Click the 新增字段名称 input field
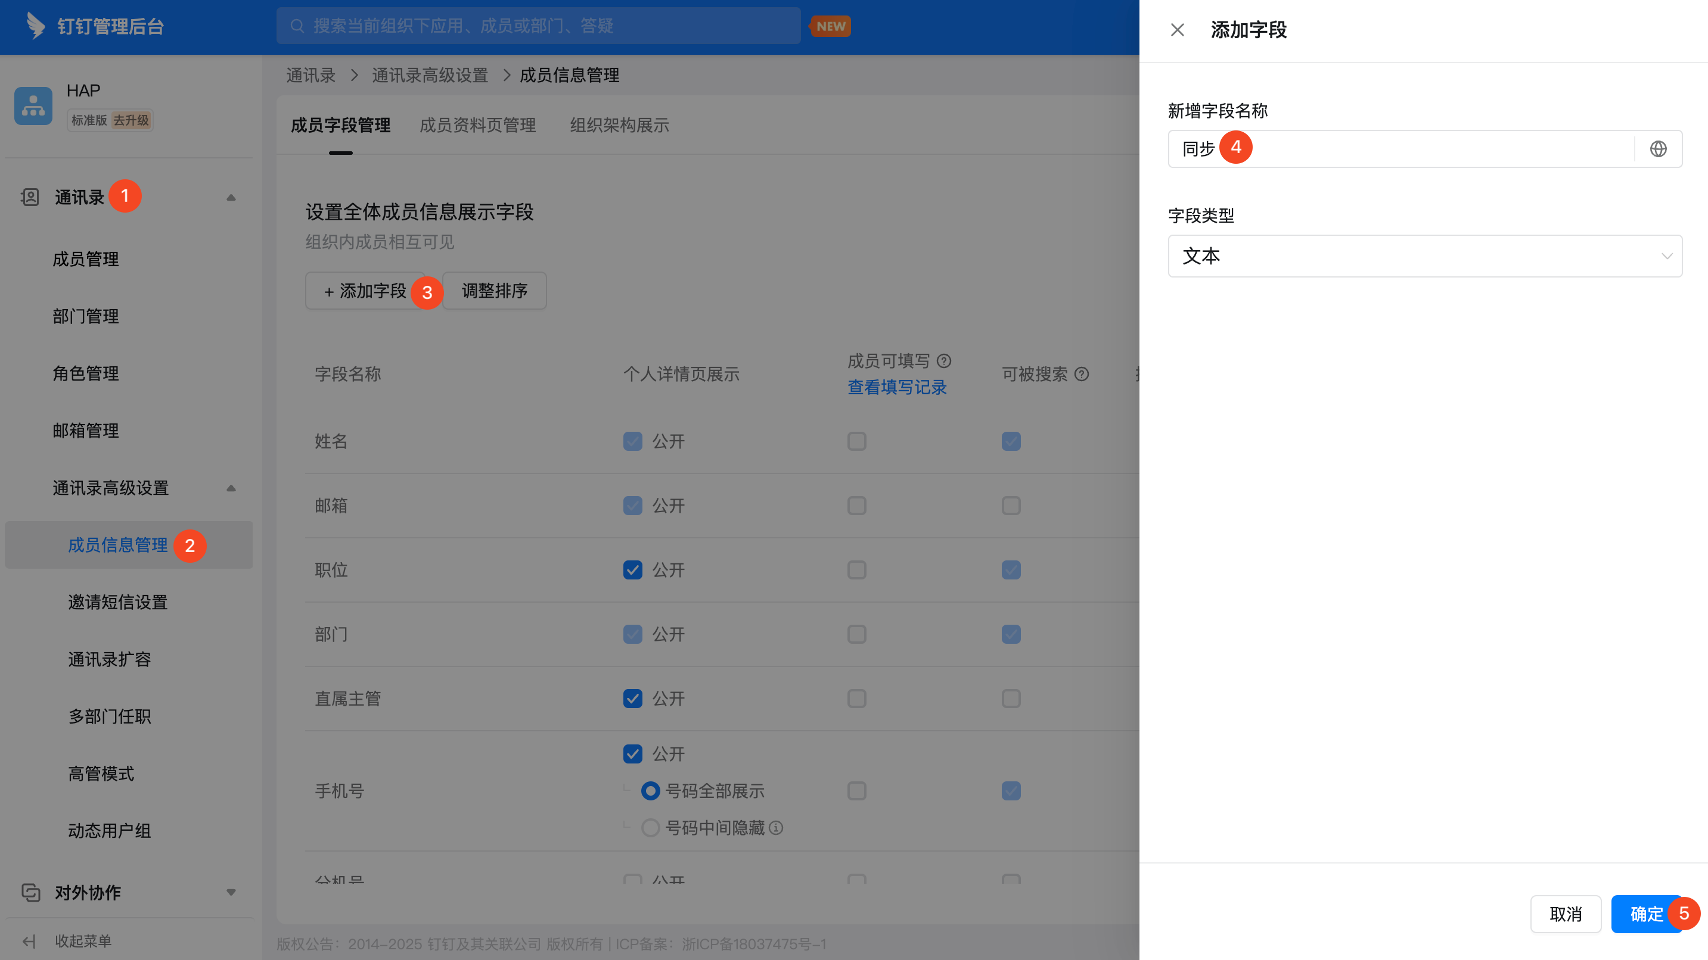1708x960 pixels. [x=1426, y=149]
